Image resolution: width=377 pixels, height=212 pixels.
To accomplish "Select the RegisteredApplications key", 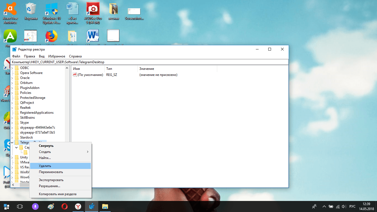I will (x=37, y=113).
